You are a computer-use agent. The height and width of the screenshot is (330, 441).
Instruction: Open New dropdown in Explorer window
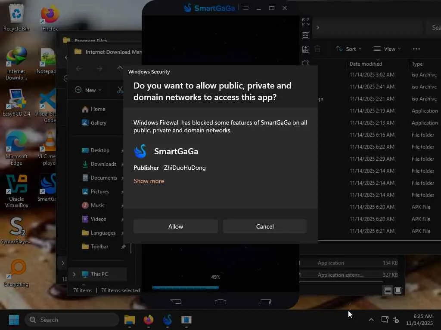[88, 90]
